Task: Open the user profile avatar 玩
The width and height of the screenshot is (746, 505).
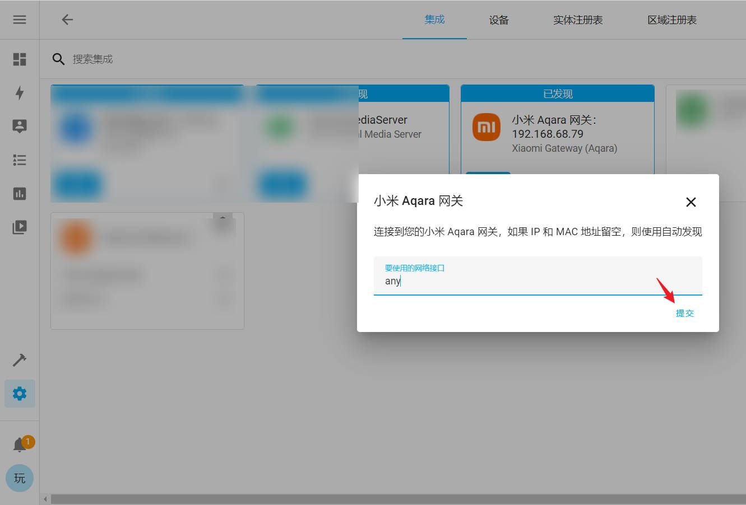Action: point(20,478)
